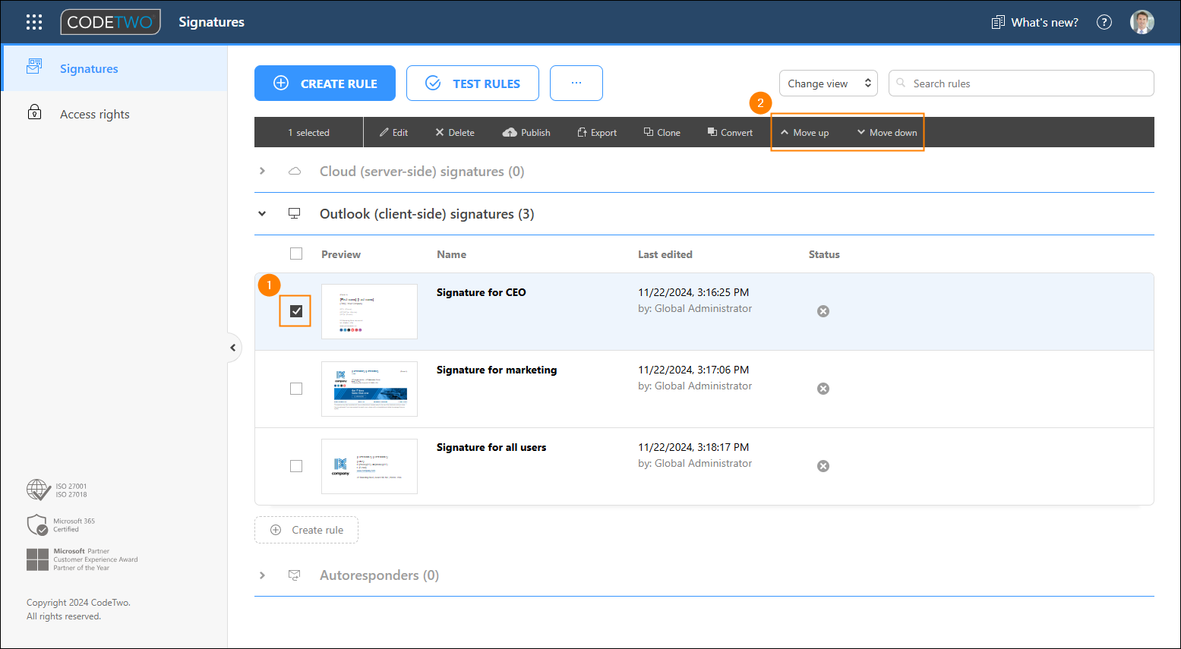Screen dimensions: 1181x649
Task: Expand Cloud (server-side) signatures section
Action: [262, 172]
